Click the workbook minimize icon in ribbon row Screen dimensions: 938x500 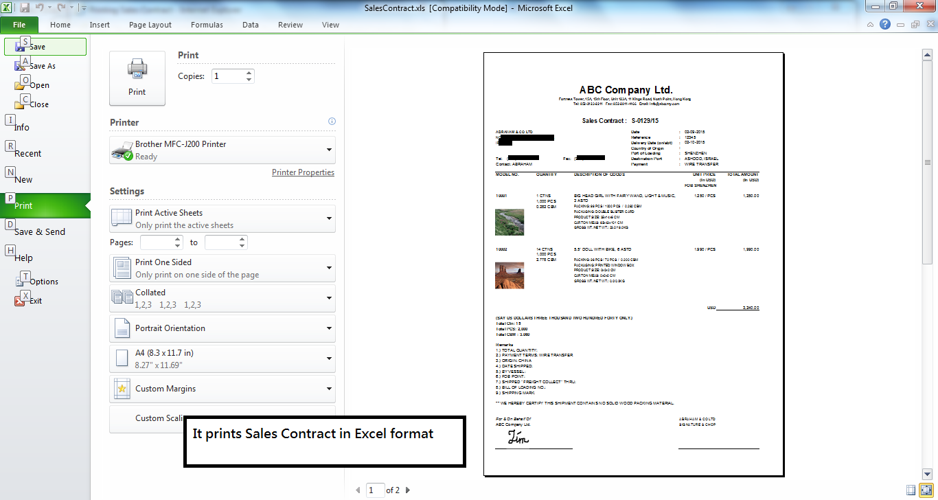tap(901, 25)
